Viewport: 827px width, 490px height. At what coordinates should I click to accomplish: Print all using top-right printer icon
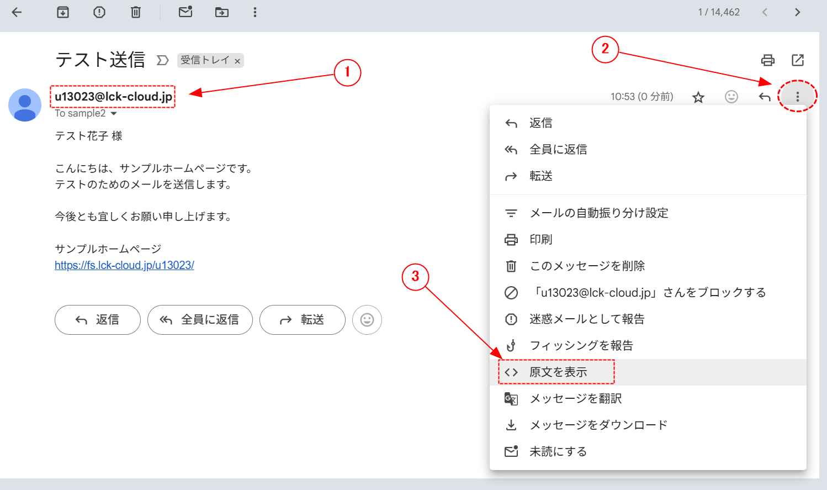[x=768, y=60]
